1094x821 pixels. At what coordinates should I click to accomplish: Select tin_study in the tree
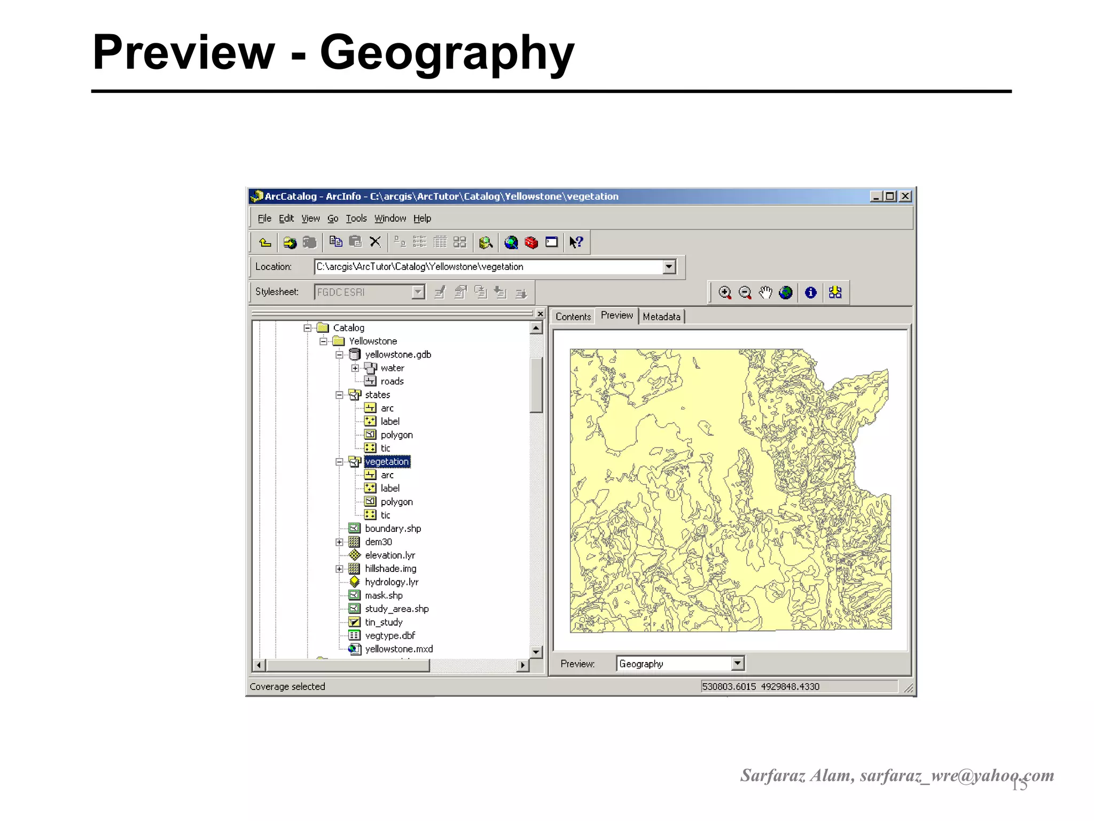click(x=384, y=622)
